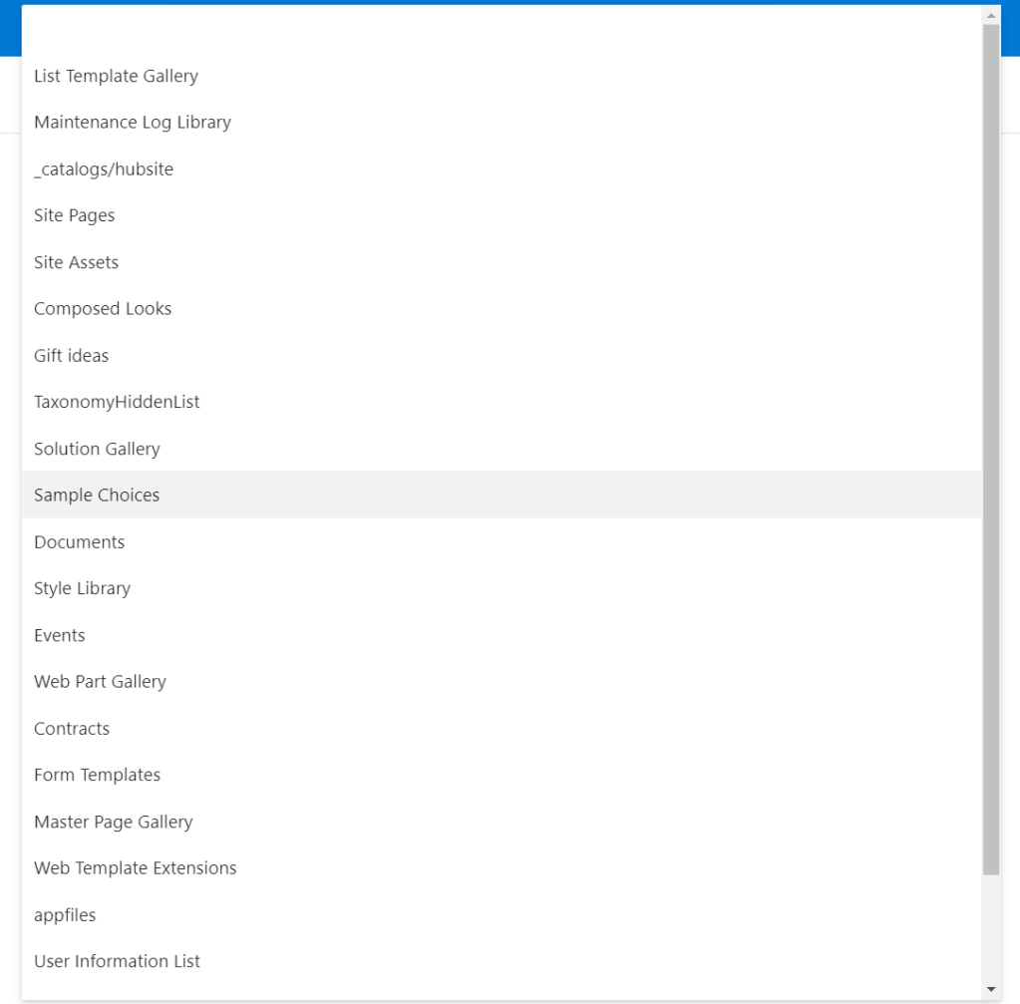Select Composed Looks entry
This screenshot has width=1020, height=1004.
pos(103,309)
